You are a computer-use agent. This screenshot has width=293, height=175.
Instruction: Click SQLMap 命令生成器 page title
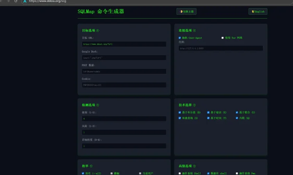101,12
